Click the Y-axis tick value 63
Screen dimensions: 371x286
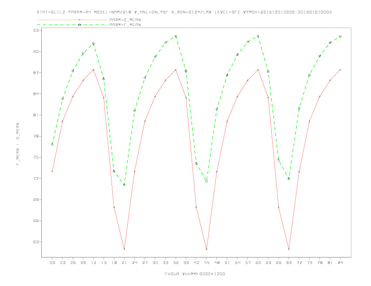click(36, 242)
